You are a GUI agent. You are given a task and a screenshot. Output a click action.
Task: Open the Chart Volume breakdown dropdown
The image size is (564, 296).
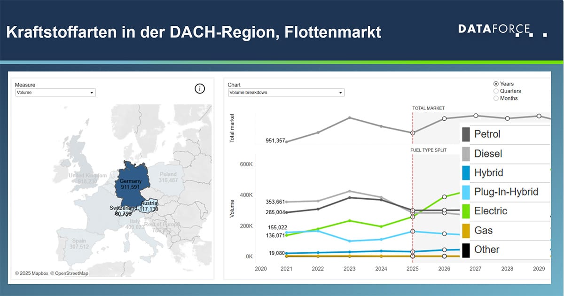pyautogui.click(x=286, y=93)
